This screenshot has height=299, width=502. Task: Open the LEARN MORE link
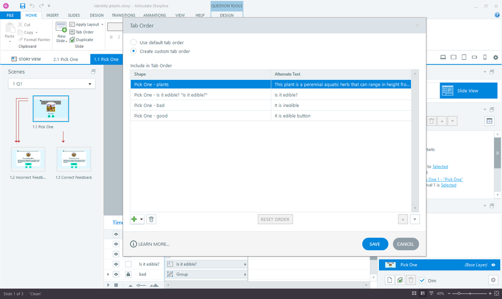coord(150,244)
